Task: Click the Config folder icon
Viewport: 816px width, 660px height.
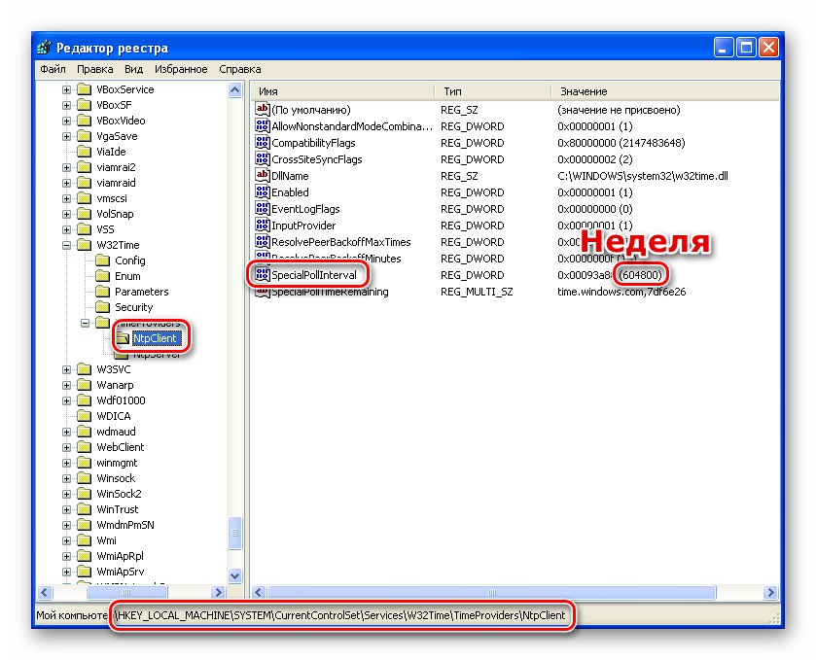Action: tap(102, 261)
